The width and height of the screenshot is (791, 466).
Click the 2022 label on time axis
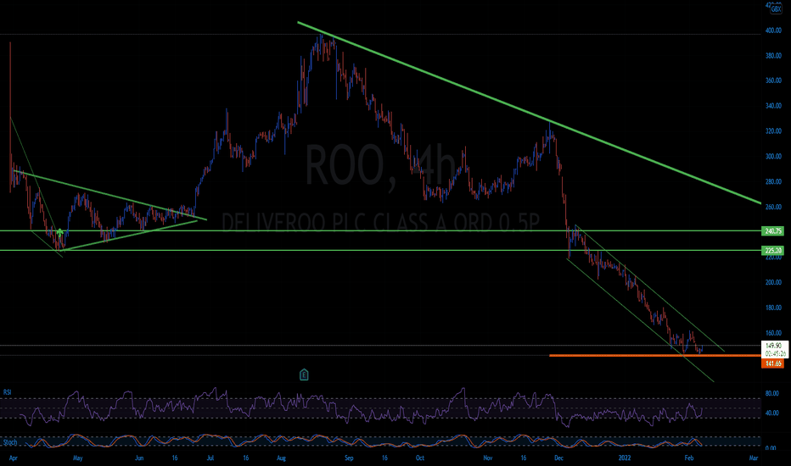pos(625,458)
